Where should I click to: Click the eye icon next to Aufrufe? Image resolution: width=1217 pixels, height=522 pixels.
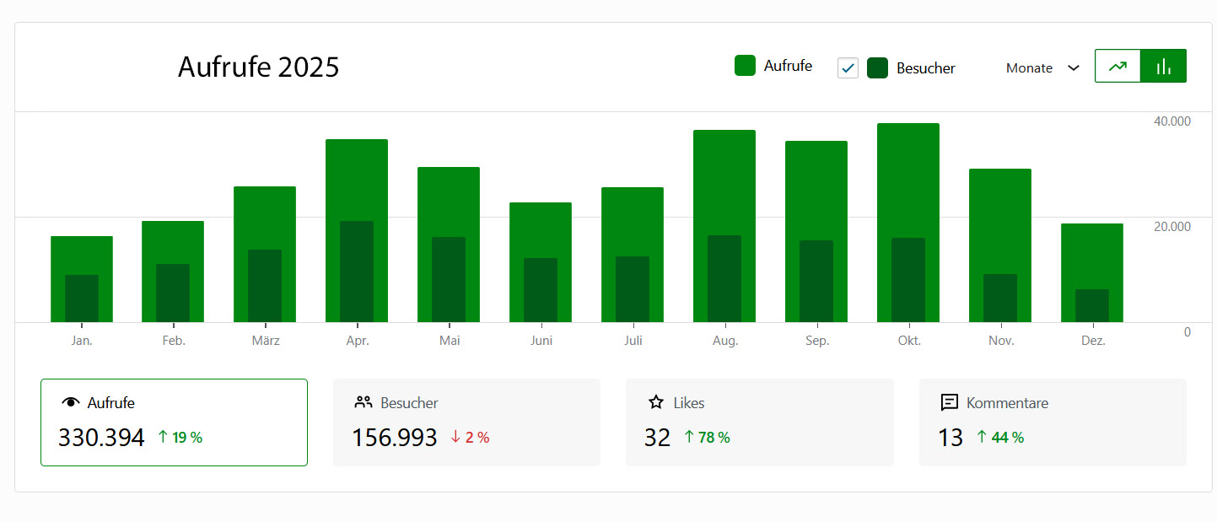[71, 403]
